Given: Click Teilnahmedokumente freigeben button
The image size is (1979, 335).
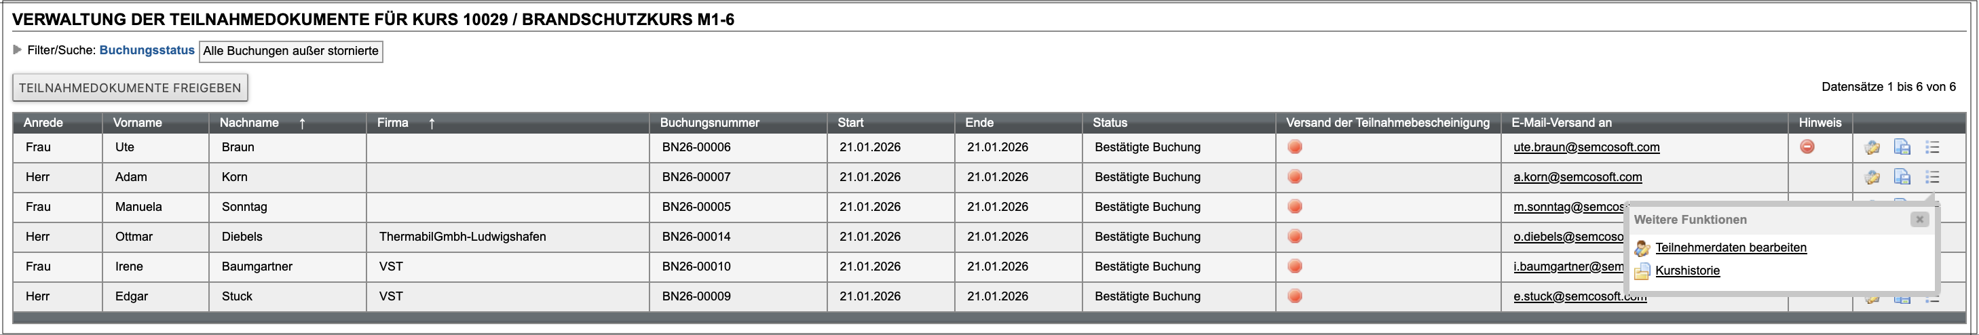Looking at the screenshot, I should [x=130, y=87].
